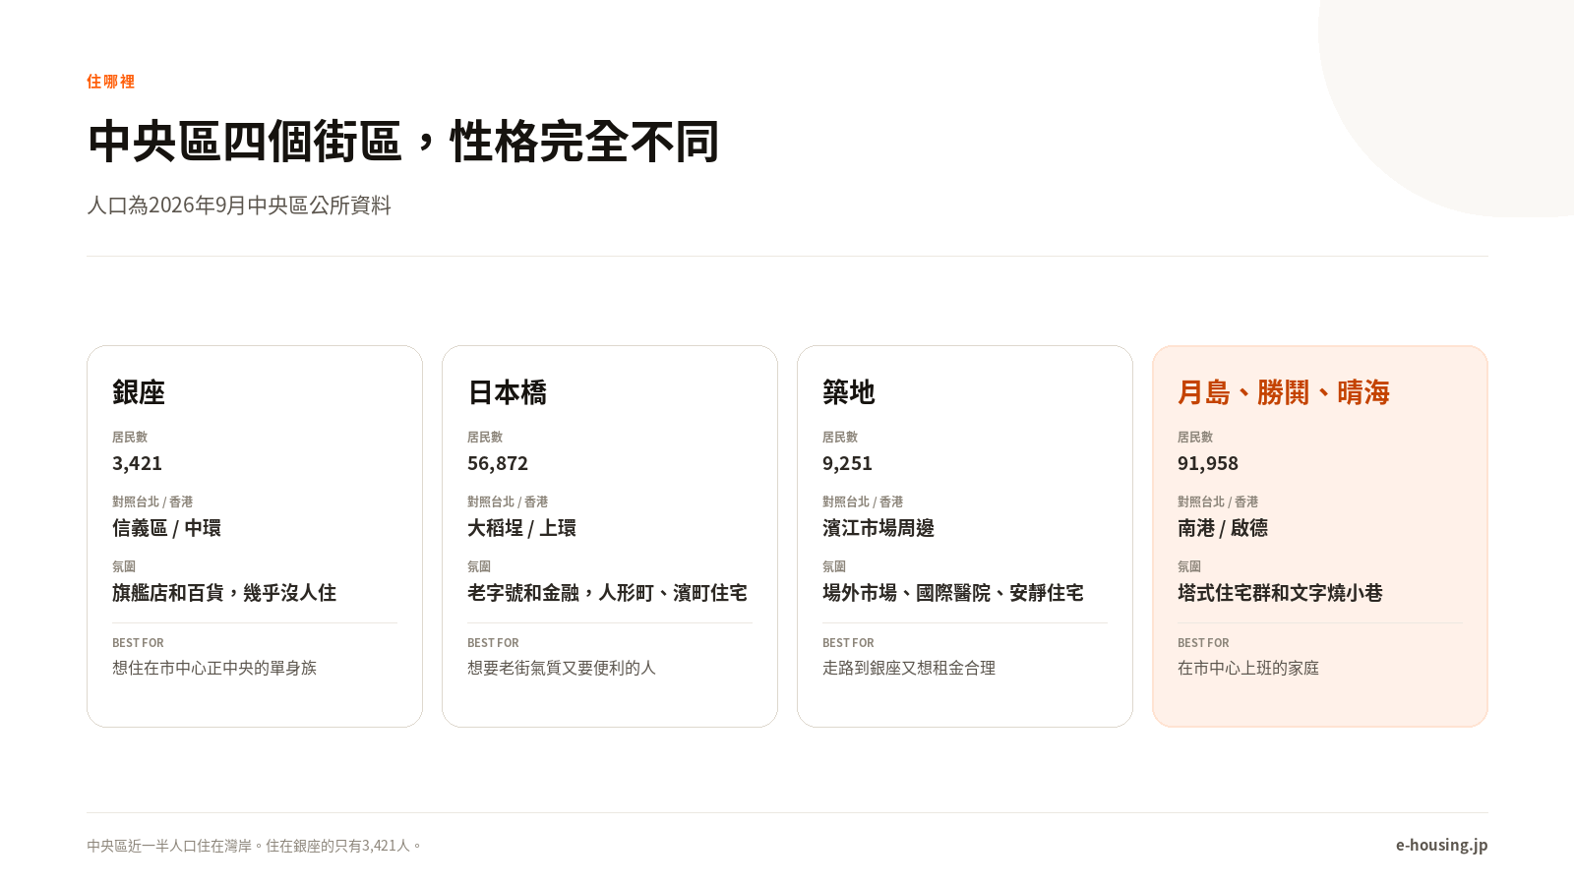
Task: Open the e-housing.jp footer link
Action: (x=1441, y=845)
